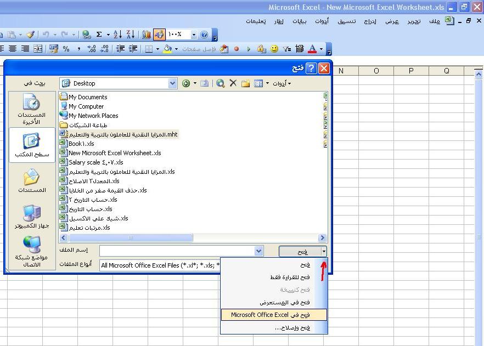Apply Percent style formatting
The width and height of the screenshot is (484, 346).
point(66,49)
